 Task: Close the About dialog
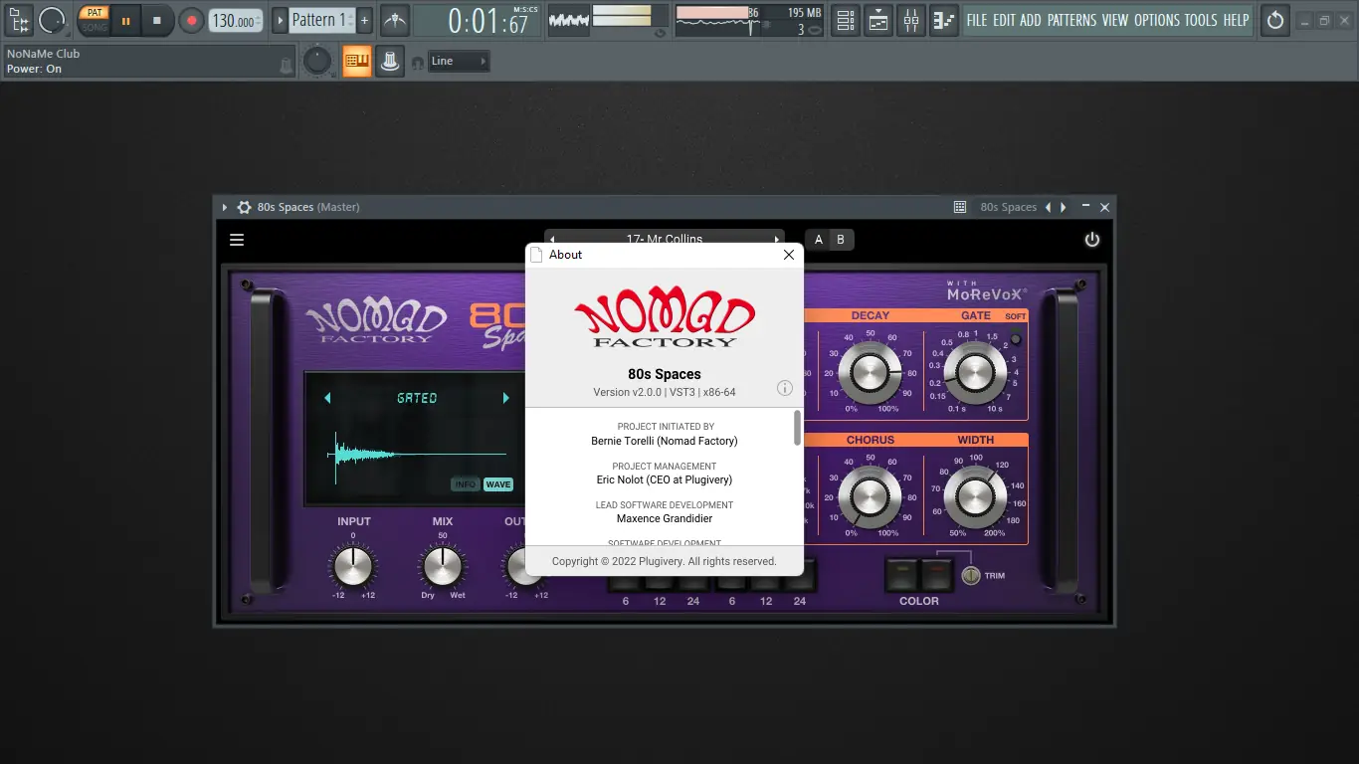pyautogui.click(x=789, y=255)
